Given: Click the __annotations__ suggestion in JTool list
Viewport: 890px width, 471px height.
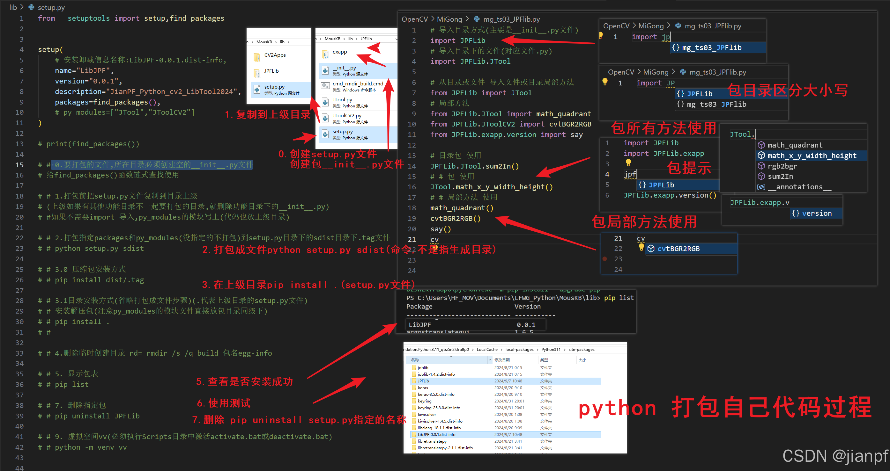Looking at the screenshot, I should click(799, 187).
